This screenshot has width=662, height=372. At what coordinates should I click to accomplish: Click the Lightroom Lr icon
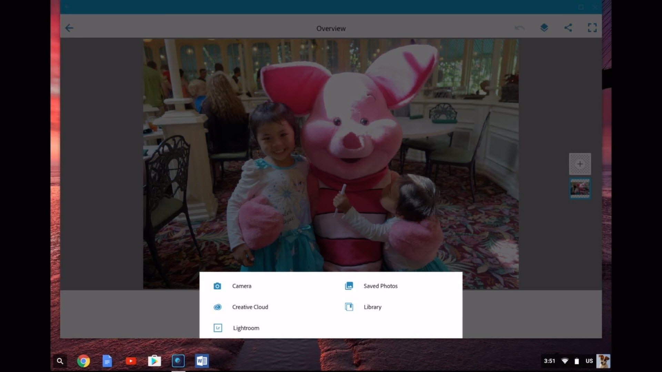218,328
